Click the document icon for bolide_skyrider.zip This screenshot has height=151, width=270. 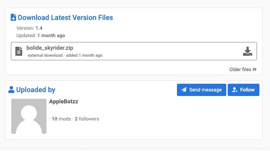(19, 51)
